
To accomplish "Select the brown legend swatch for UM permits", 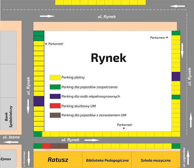I will (55, 115).
